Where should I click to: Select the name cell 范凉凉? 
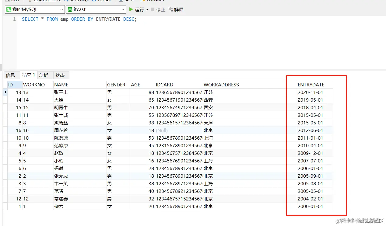pos(80,145)
